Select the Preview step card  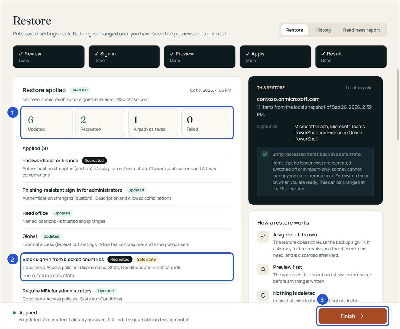click(x=199, y=57)
